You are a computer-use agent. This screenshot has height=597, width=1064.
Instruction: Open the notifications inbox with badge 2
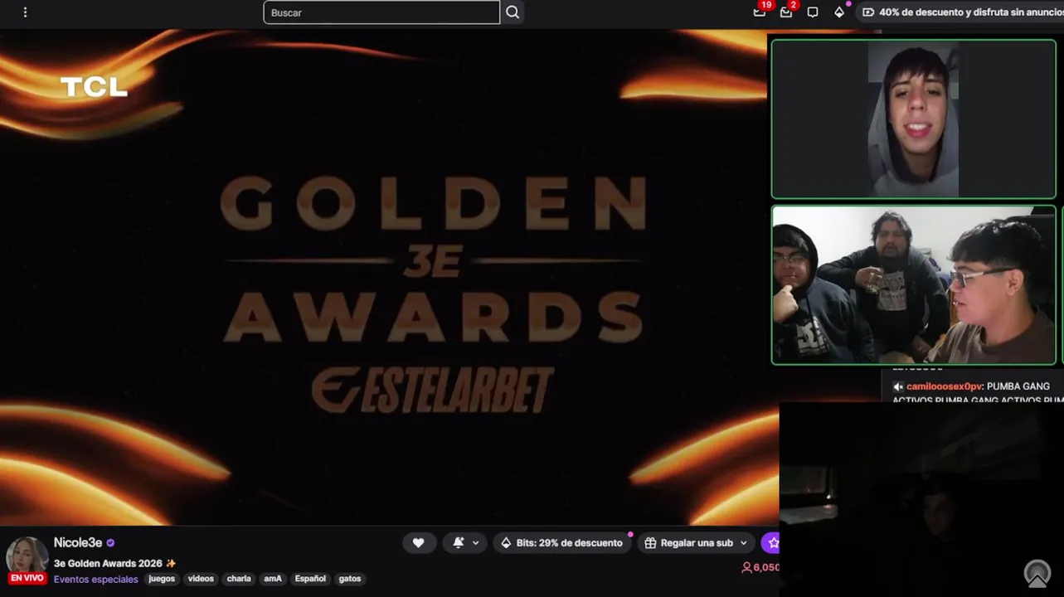[786, 12]
